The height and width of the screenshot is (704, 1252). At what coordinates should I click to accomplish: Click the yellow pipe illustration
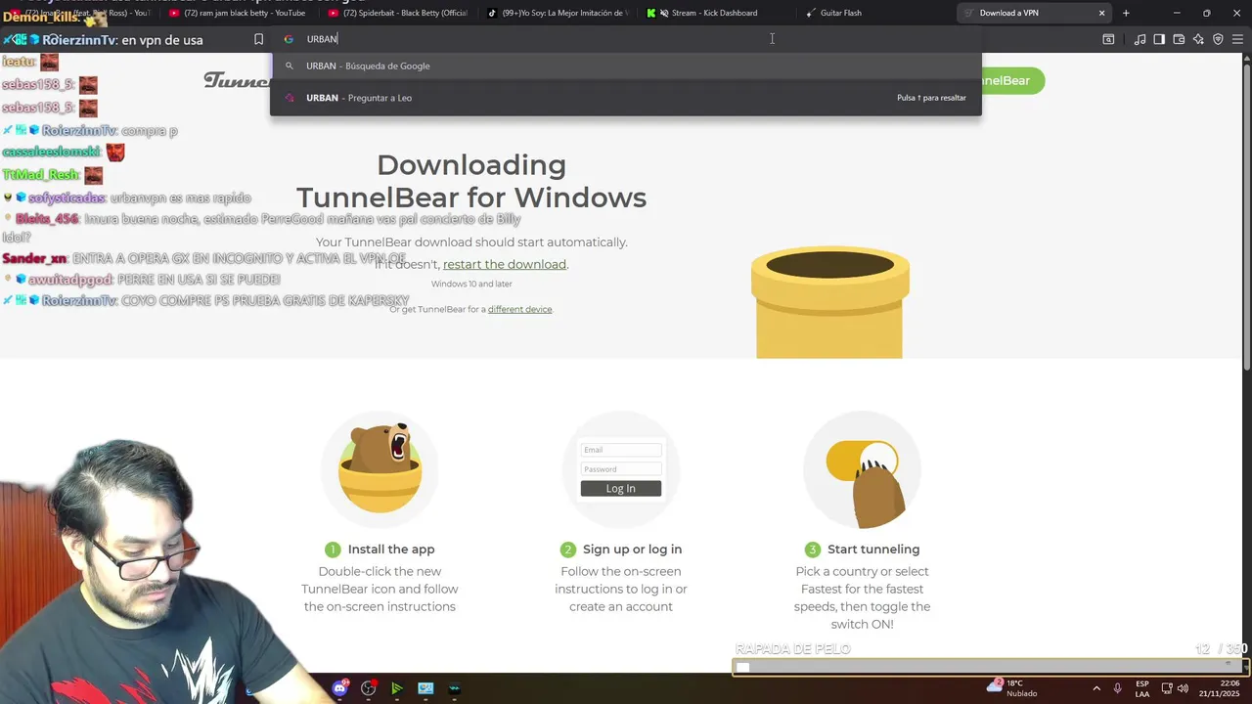tap(830, 302)
